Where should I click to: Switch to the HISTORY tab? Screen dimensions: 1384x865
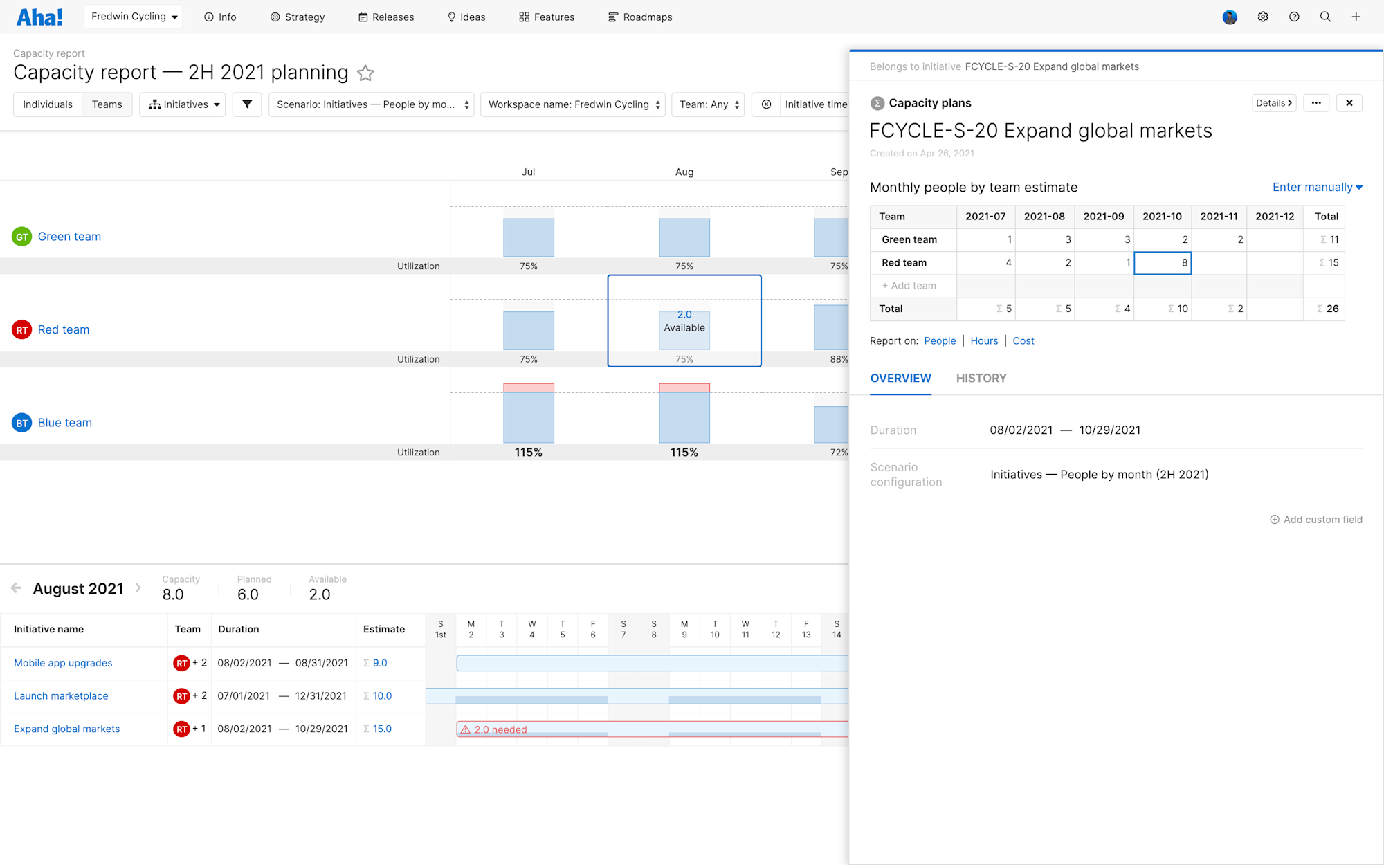coord(981,378)
